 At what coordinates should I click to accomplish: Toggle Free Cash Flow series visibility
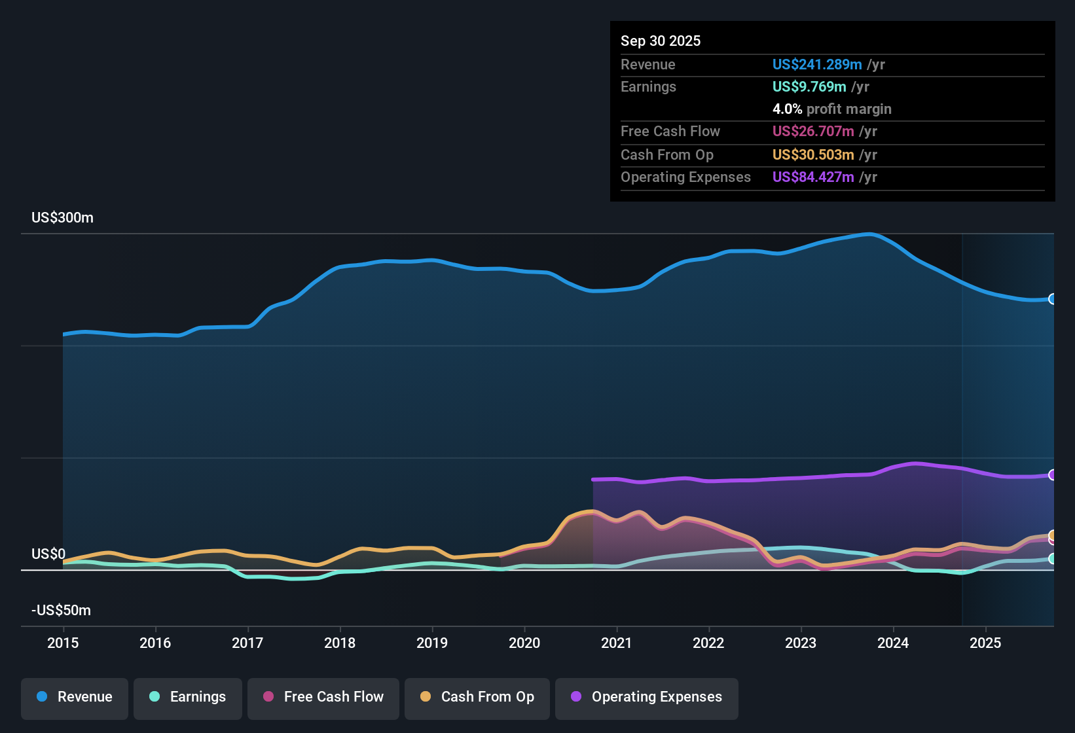point(323,697)
